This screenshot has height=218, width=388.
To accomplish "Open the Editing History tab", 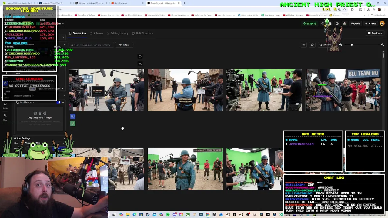I will point(117,33).
